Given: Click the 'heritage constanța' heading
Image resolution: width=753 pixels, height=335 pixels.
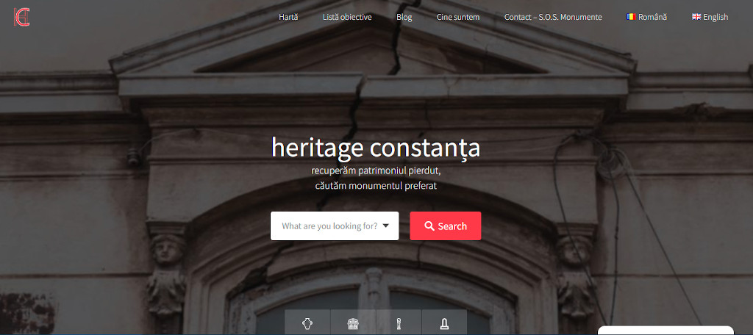Looking at the screenshot, I should (x=376, y=148).
